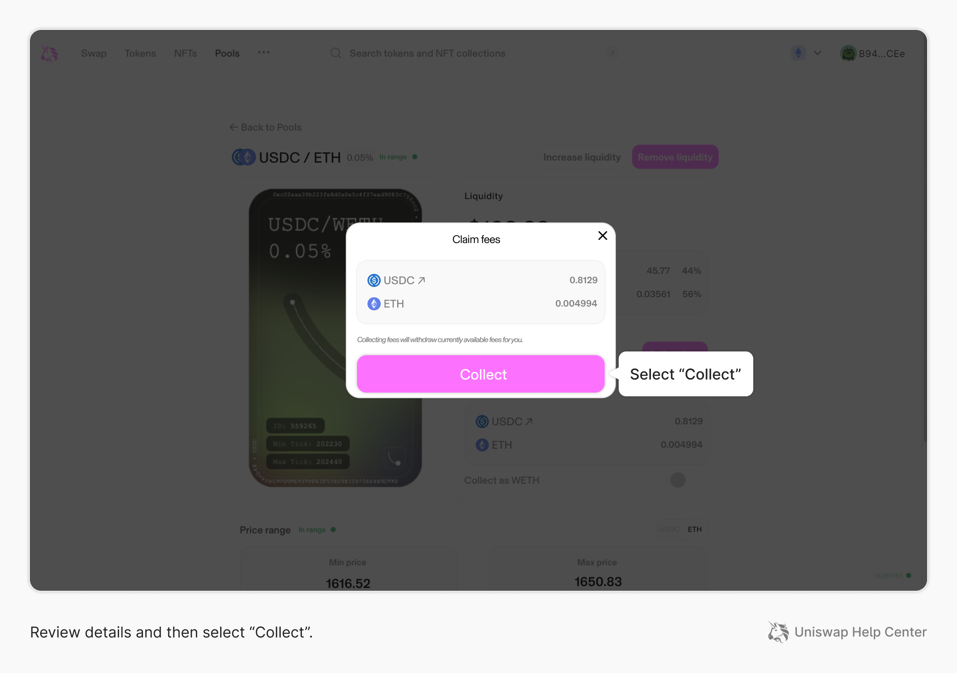957x673 pixels.
Task: Toggle the Collect as WETH switch
Action: point(686,480)
